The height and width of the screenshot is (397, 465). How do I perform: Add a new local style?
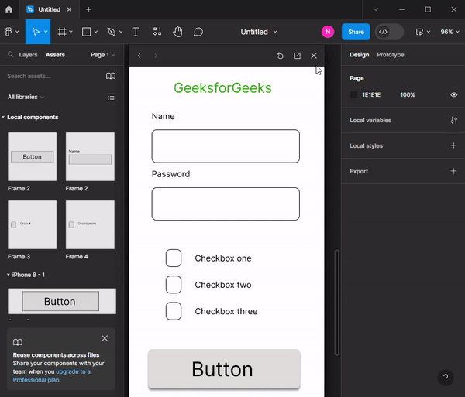click(x=453, y=145)
